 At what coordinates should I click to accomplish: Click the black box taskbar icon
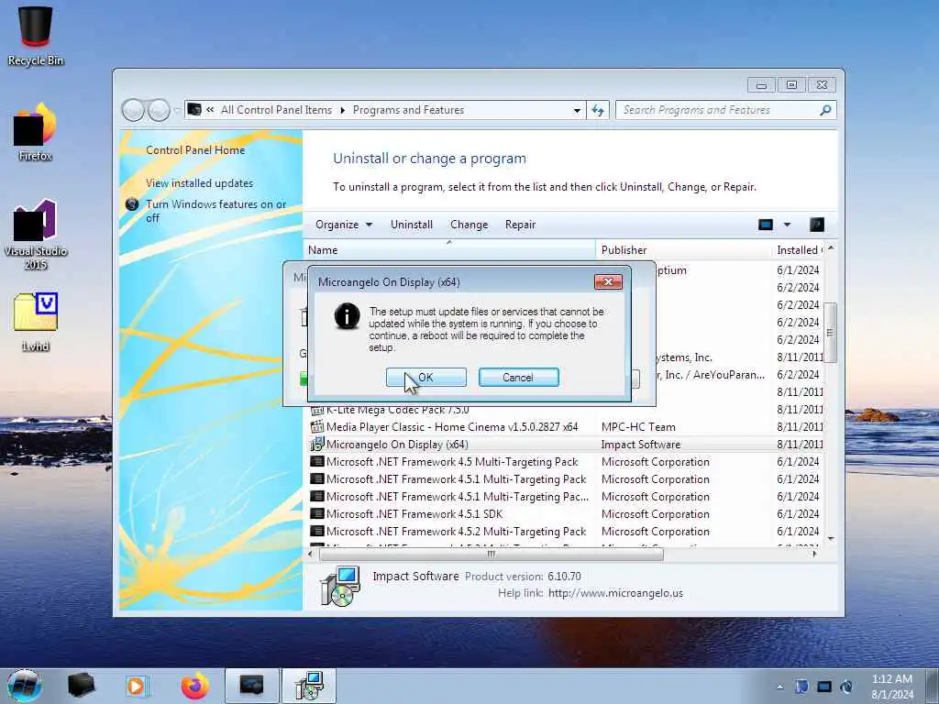(x=81, y=686)
